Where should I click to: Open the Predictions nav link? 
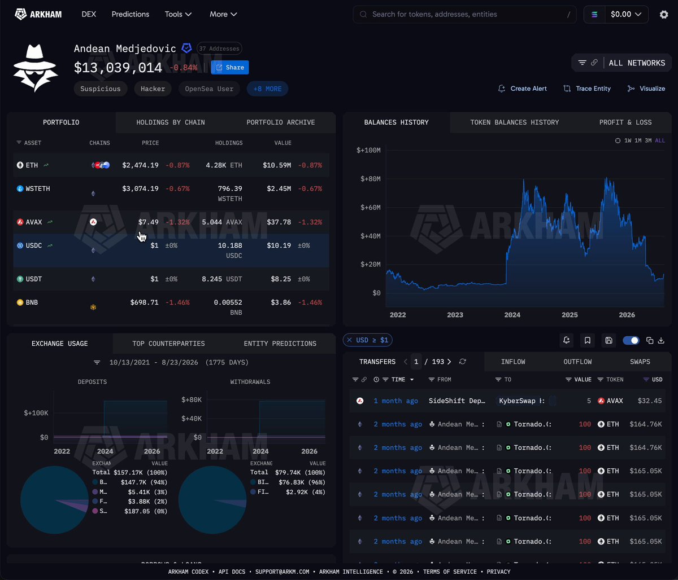click(131, 14)
